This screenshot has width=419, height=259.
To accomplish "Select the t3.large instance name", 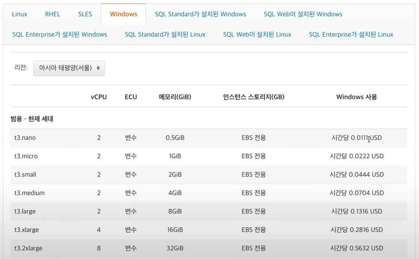I will pos(25,211).
